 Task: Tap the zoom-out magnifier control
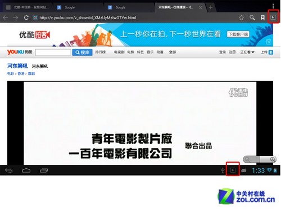coord(247,160)
